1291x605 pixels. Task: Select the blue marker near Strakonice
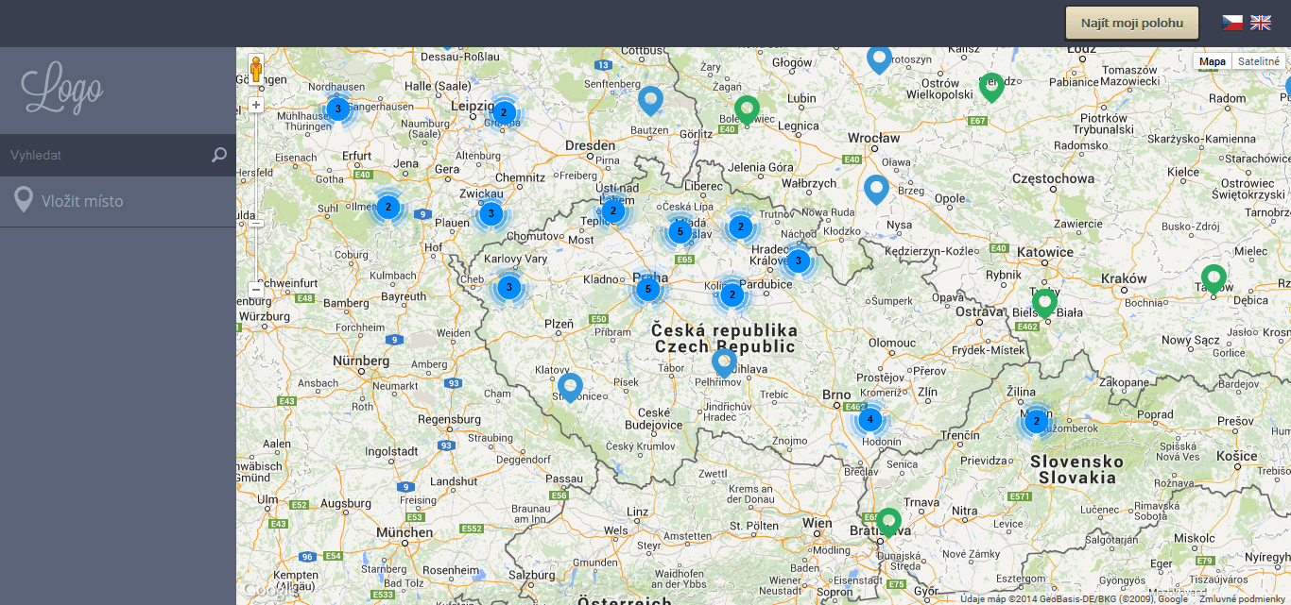pos(570,388)
